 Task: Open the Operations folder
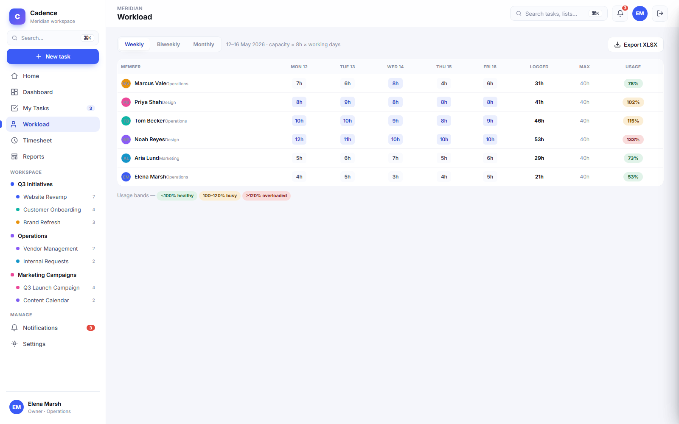(x=53, y=236)
